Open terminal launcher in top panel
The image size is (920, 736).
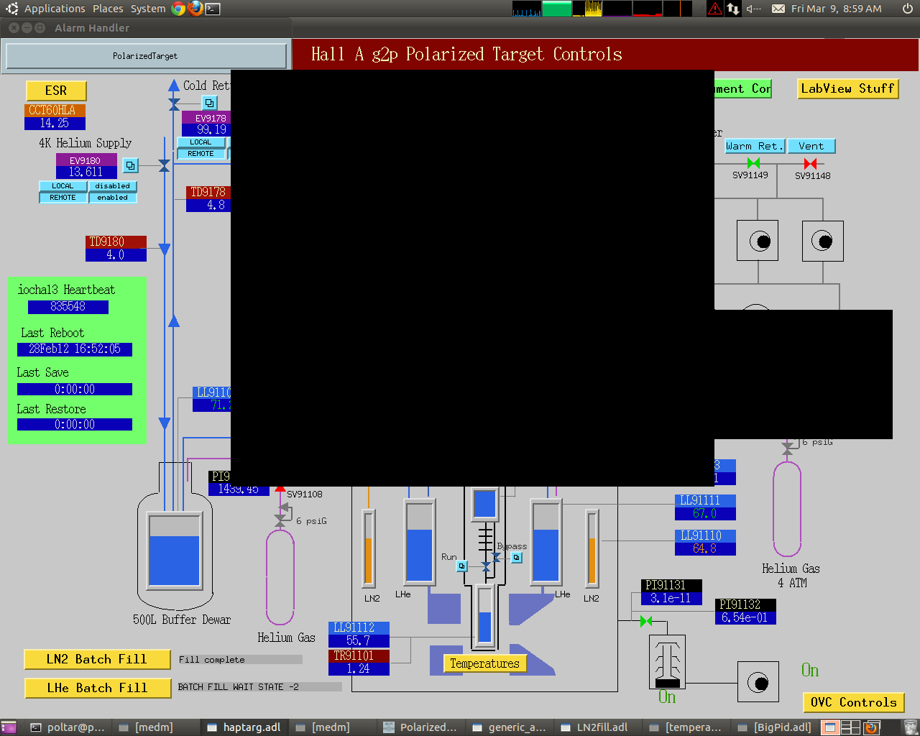point(213,9)
